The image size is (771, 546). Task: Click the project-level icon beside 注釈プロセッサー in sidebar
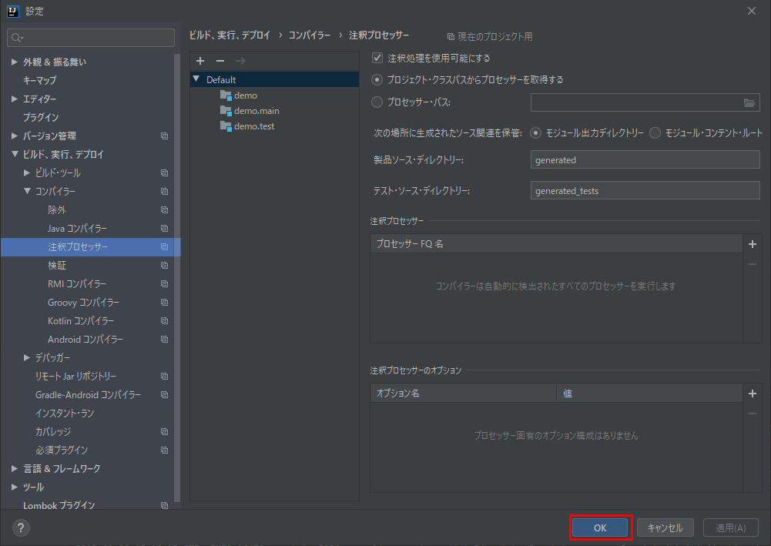pyautogui.click(x=164, y=247)
